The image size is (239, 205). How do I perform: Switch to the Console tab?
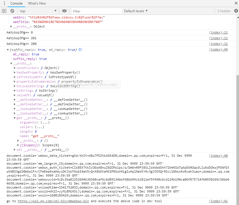pyautogui.click(x=16, y=3)
